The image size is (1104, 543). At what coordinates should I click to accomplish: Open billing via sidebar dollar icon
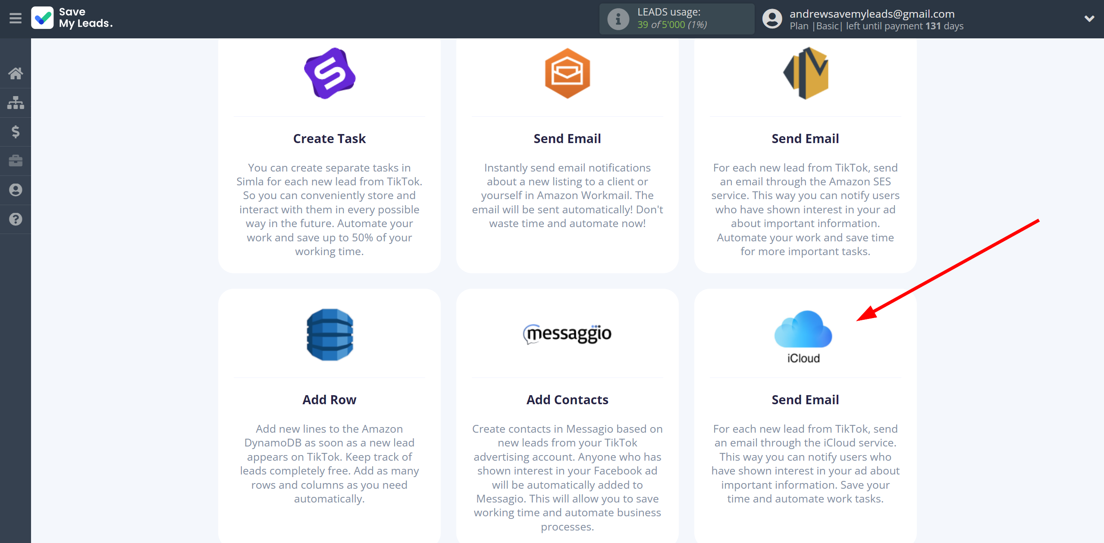click(16, 132)
